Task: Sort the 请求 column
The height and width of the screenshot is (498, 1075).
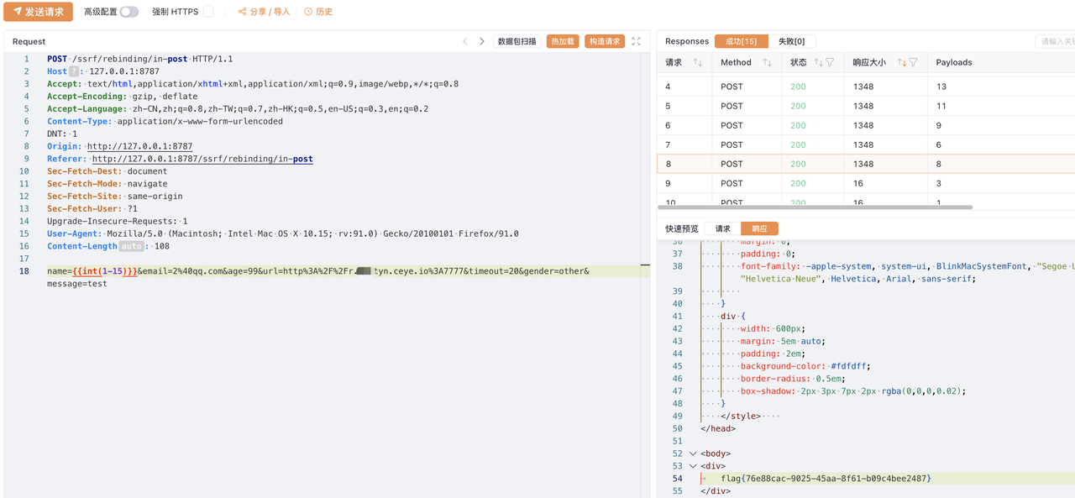Action: (698, 62)
